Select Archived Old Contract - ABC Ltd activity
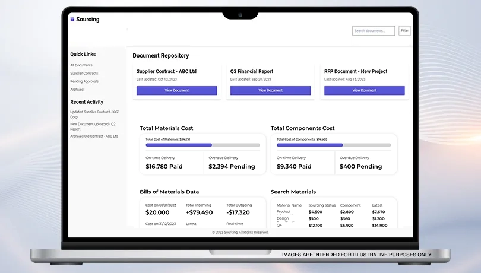481x273 pixels. (94, 136)
